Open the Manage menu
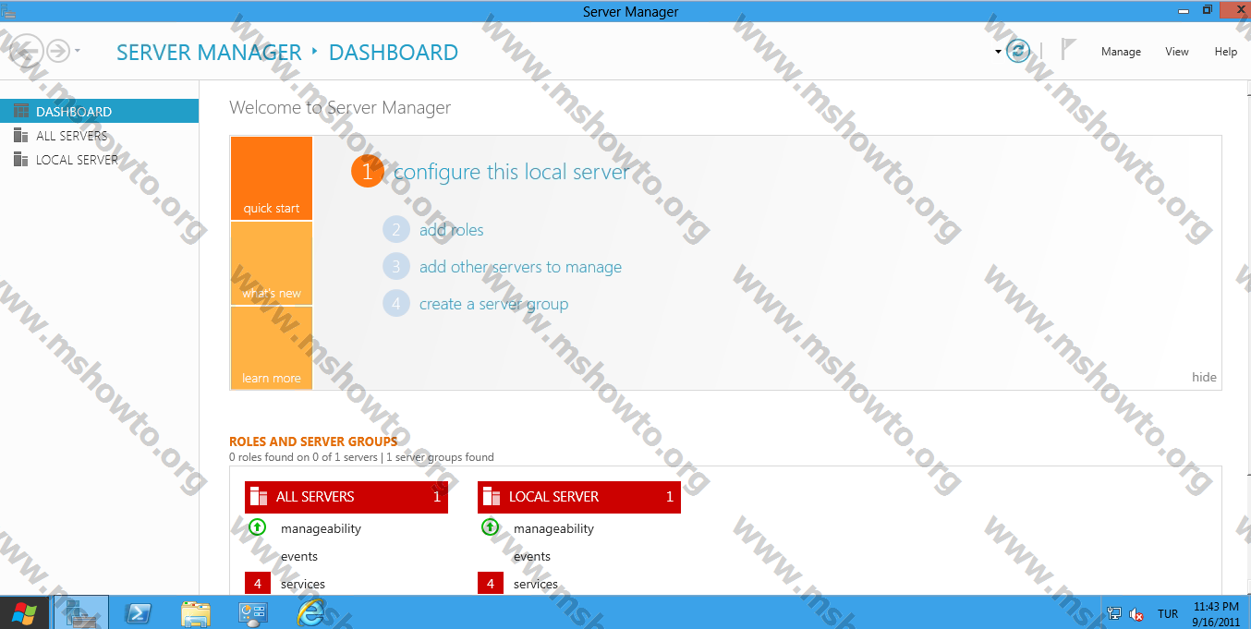The height and width of the screenshot is (629, 1251). pos(1121,52)
